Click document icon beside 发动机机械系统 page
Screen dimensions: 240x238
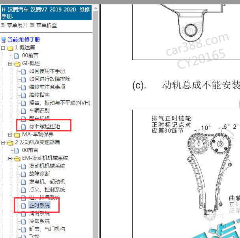click(23, 166)
